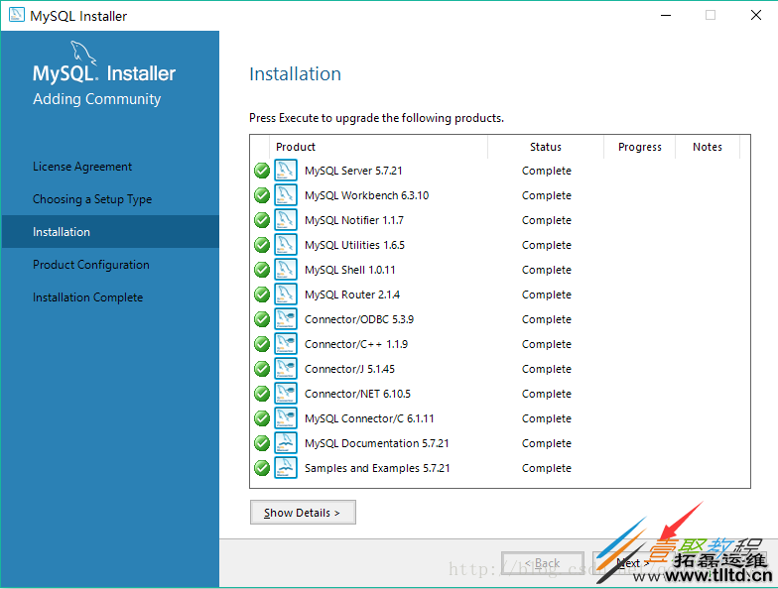This screenshot has width=778, height=589.
Task: Sort list by Product column header
Action: click(379, 147)
